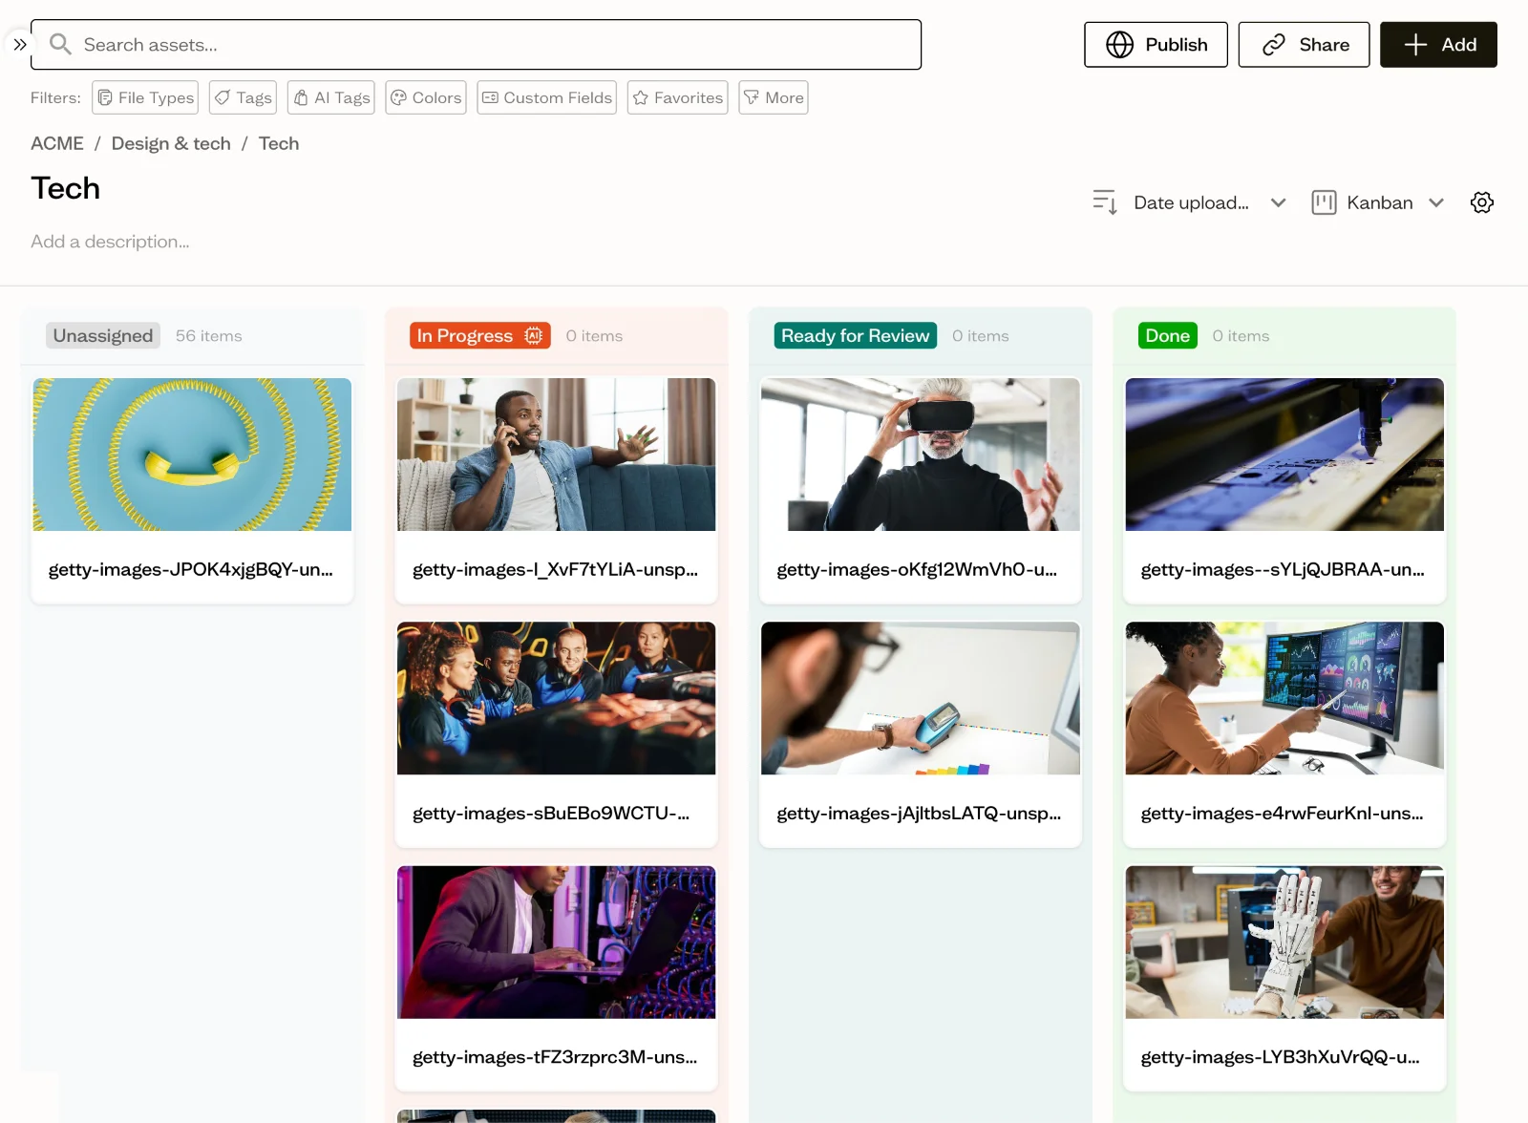Expand the sort dropdown chevron
1528x1123 pixels.
click(1278, 202)
